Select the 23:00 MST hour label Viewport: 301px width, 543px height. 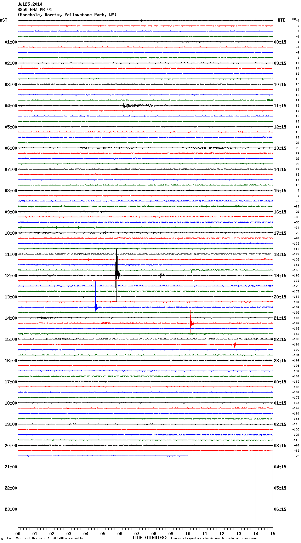pyautogui.click(x=11, y=509)
